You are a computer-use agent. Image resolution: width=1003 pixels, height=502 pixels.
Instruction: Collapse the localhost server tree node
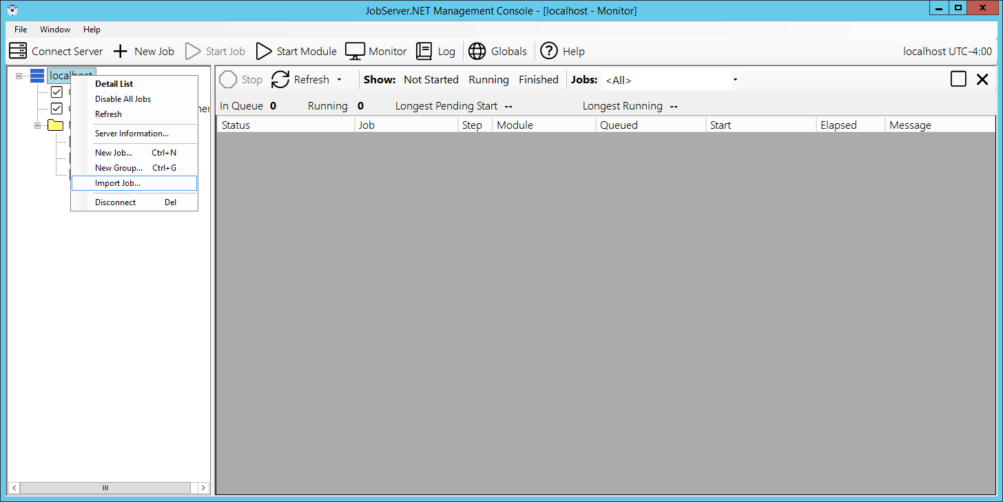pyautogui.click(x=19, y=76)
